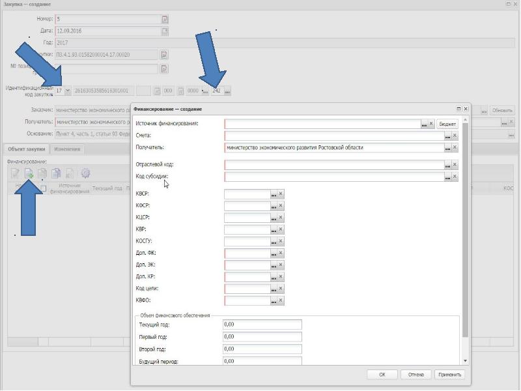Open КВСР lookup button
The width and height of the screenshot is (521, 391).
274,194
